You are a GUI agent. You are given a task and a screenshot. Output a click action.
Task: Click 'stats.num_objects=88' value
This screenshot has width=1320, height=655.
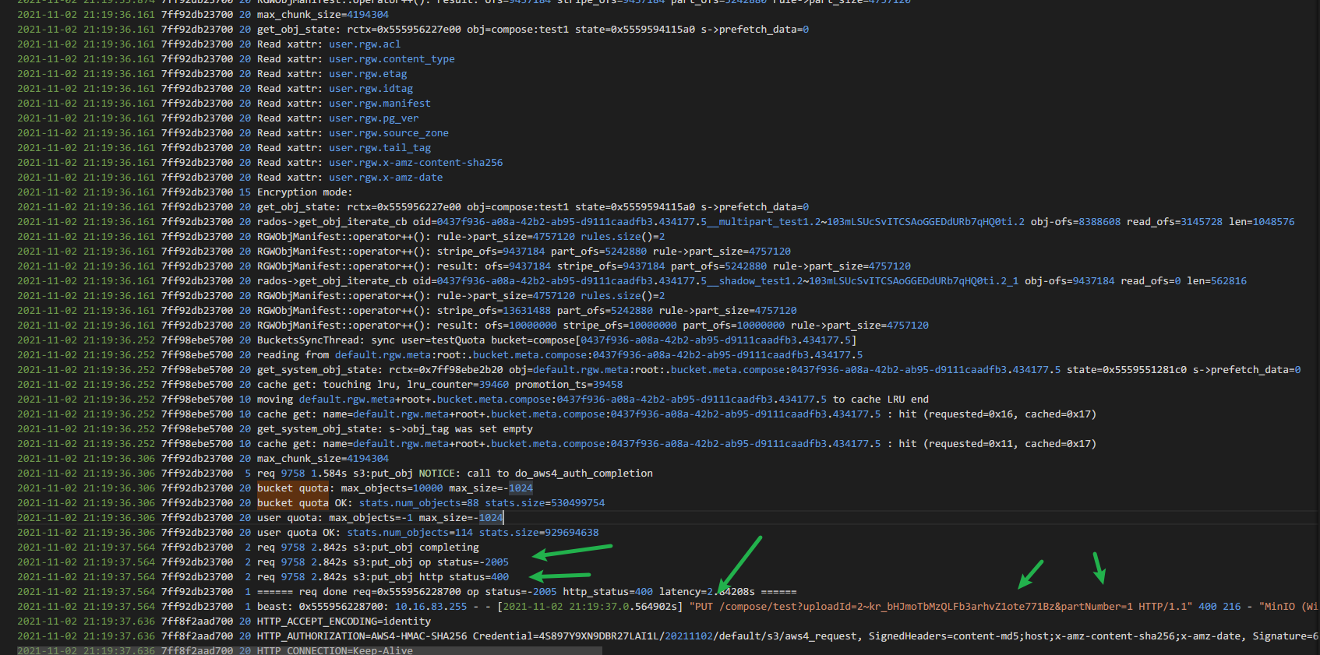[419, 503]
